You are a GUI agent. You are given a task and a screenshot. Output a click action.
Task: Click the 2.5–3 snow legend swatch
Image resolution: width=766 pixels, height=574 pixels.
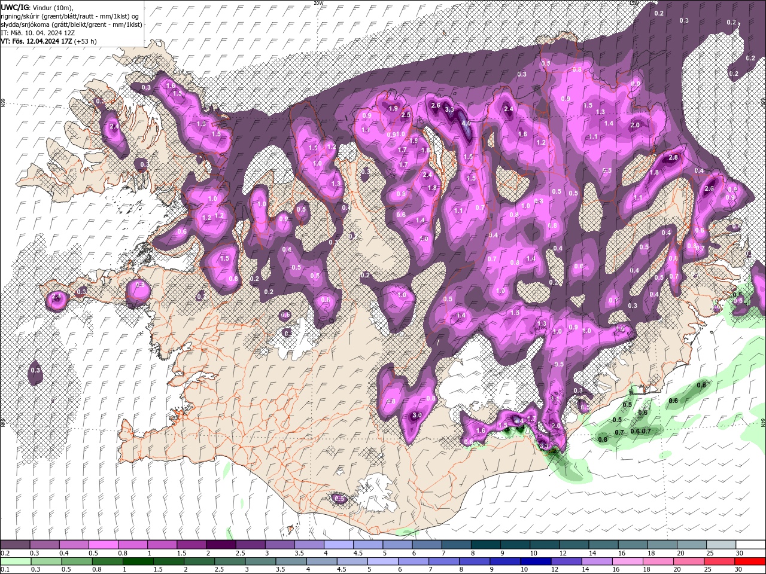(250, 545)
